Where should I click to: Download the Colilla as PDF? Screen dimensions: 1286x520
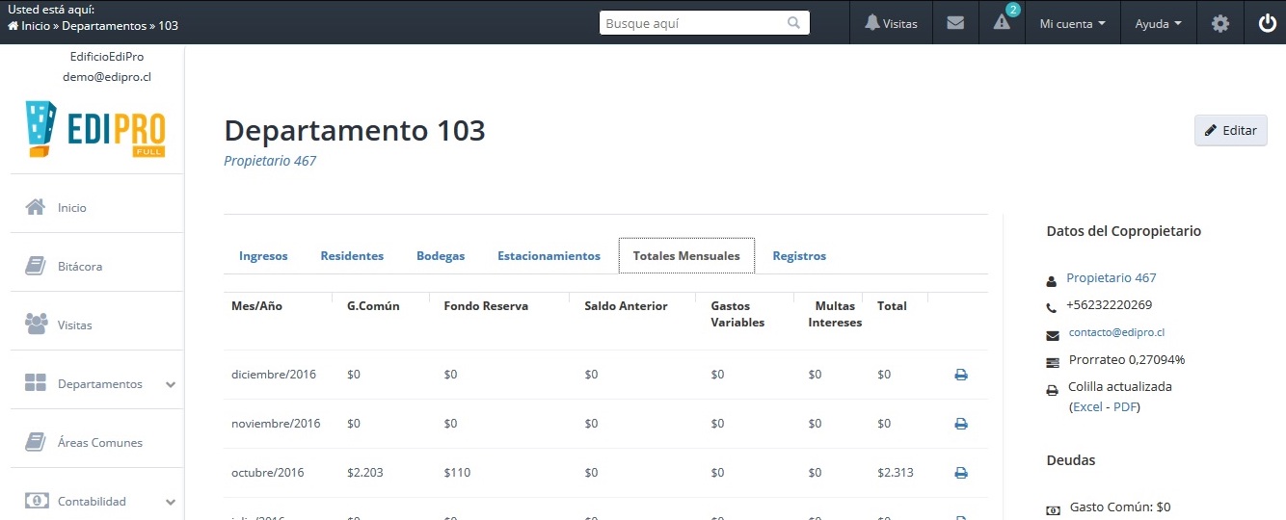click(1125, 406)
